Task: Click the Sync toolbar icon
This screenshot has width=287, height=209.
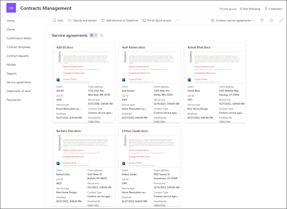Action: point(54,20)
